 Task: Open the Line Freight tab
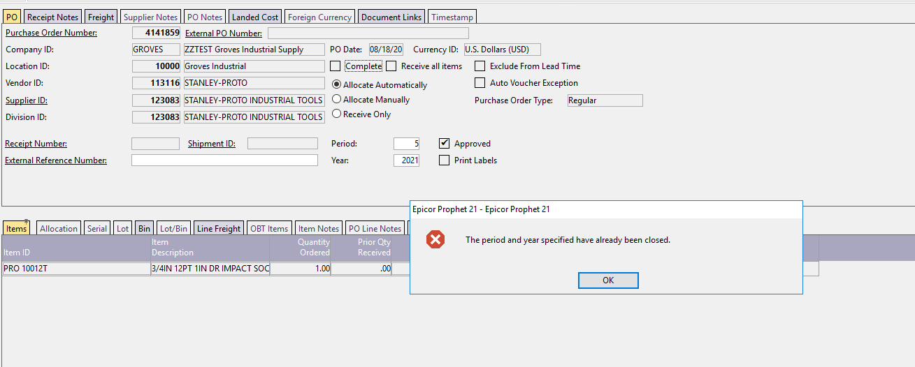tap(218, 228)
